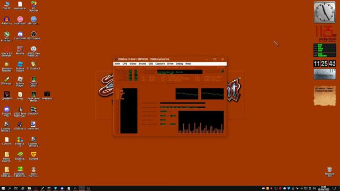
Task: Click the CPU usage meter gadget
Action: (x=325, y=50)
